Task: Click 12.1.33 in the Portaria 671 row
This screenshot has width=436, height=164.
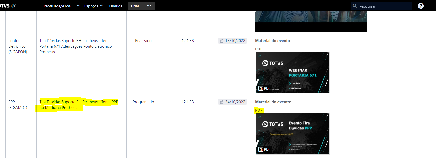Action: 187,40
